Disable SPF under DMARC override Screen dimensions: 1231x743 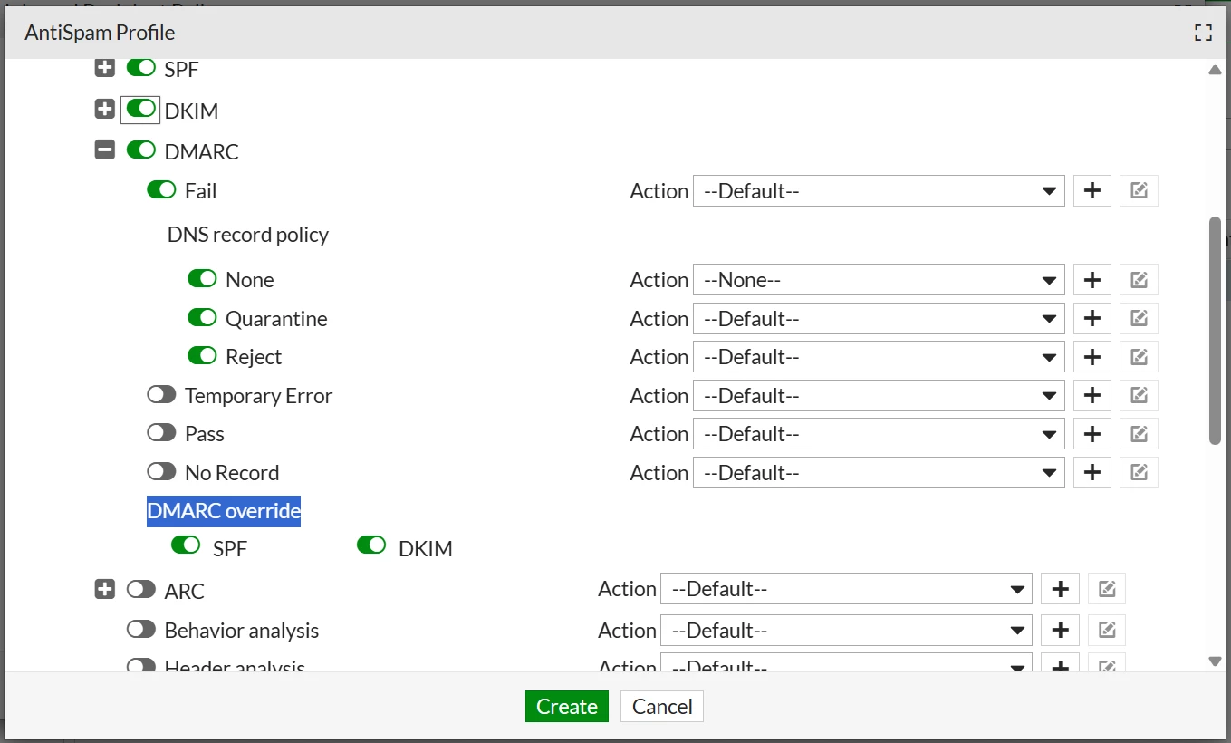(x=186, y=545)
